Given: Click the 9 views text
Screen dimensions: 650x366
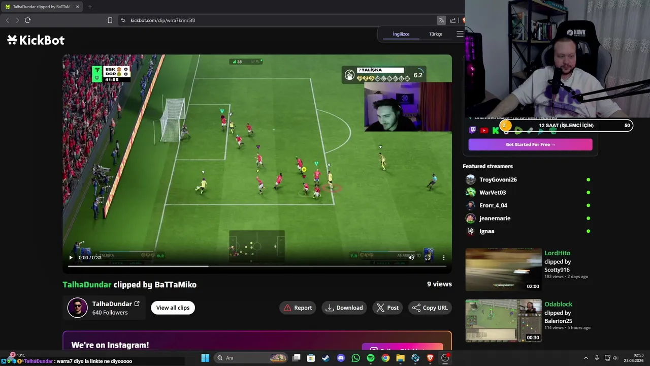Looking at the screenshot, I should [439, 284].
